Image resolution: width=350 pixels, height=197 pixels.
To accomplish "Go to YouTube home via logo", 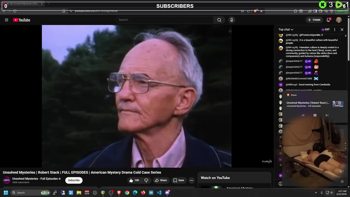I will [x=22, y=20].
